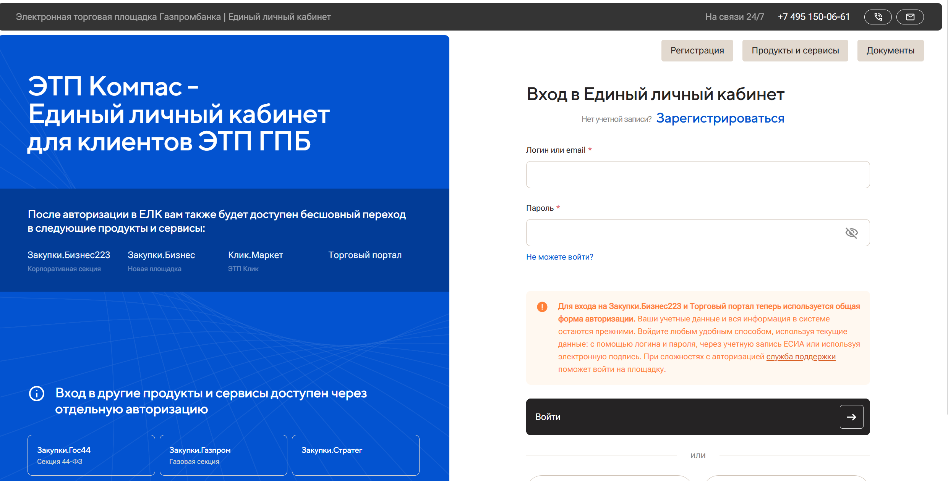
Task: Open Закупки.Газпром card
Action: click(224, 455)
